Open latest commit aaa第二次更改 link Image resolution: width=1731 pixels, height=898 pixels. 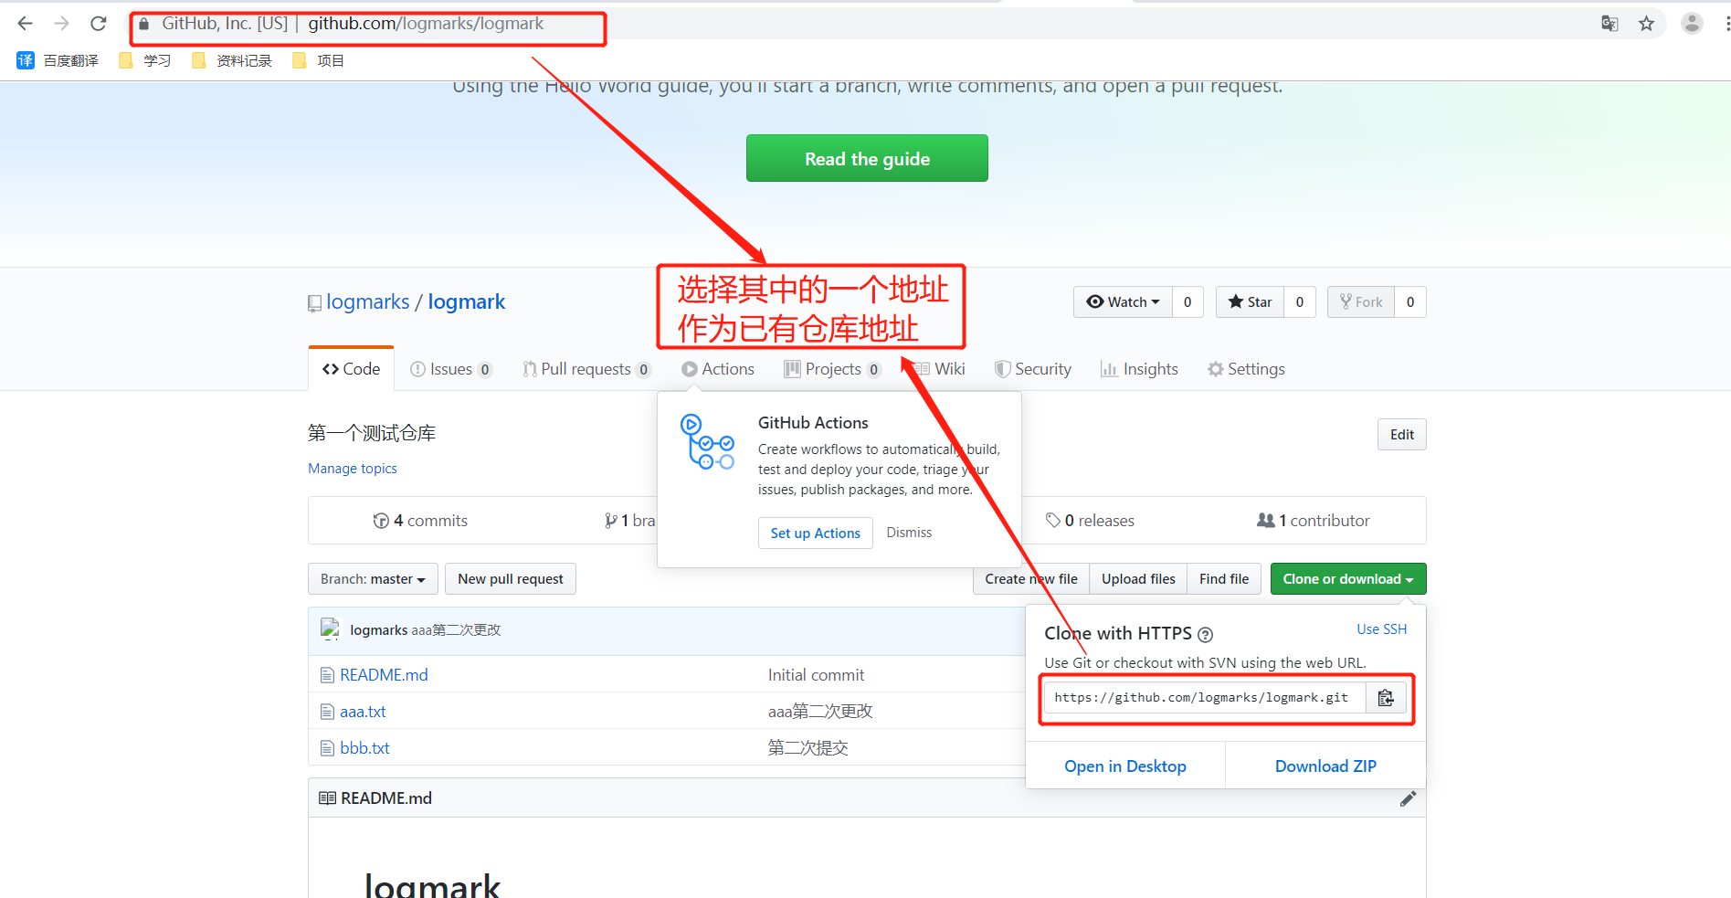(456, 630)
